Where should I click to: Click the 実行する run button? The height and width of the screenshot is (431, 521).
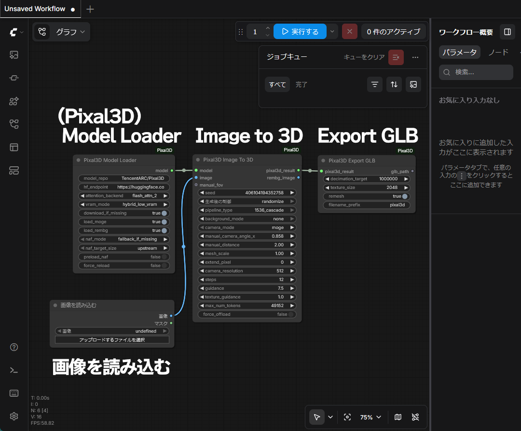click(300, 31)
